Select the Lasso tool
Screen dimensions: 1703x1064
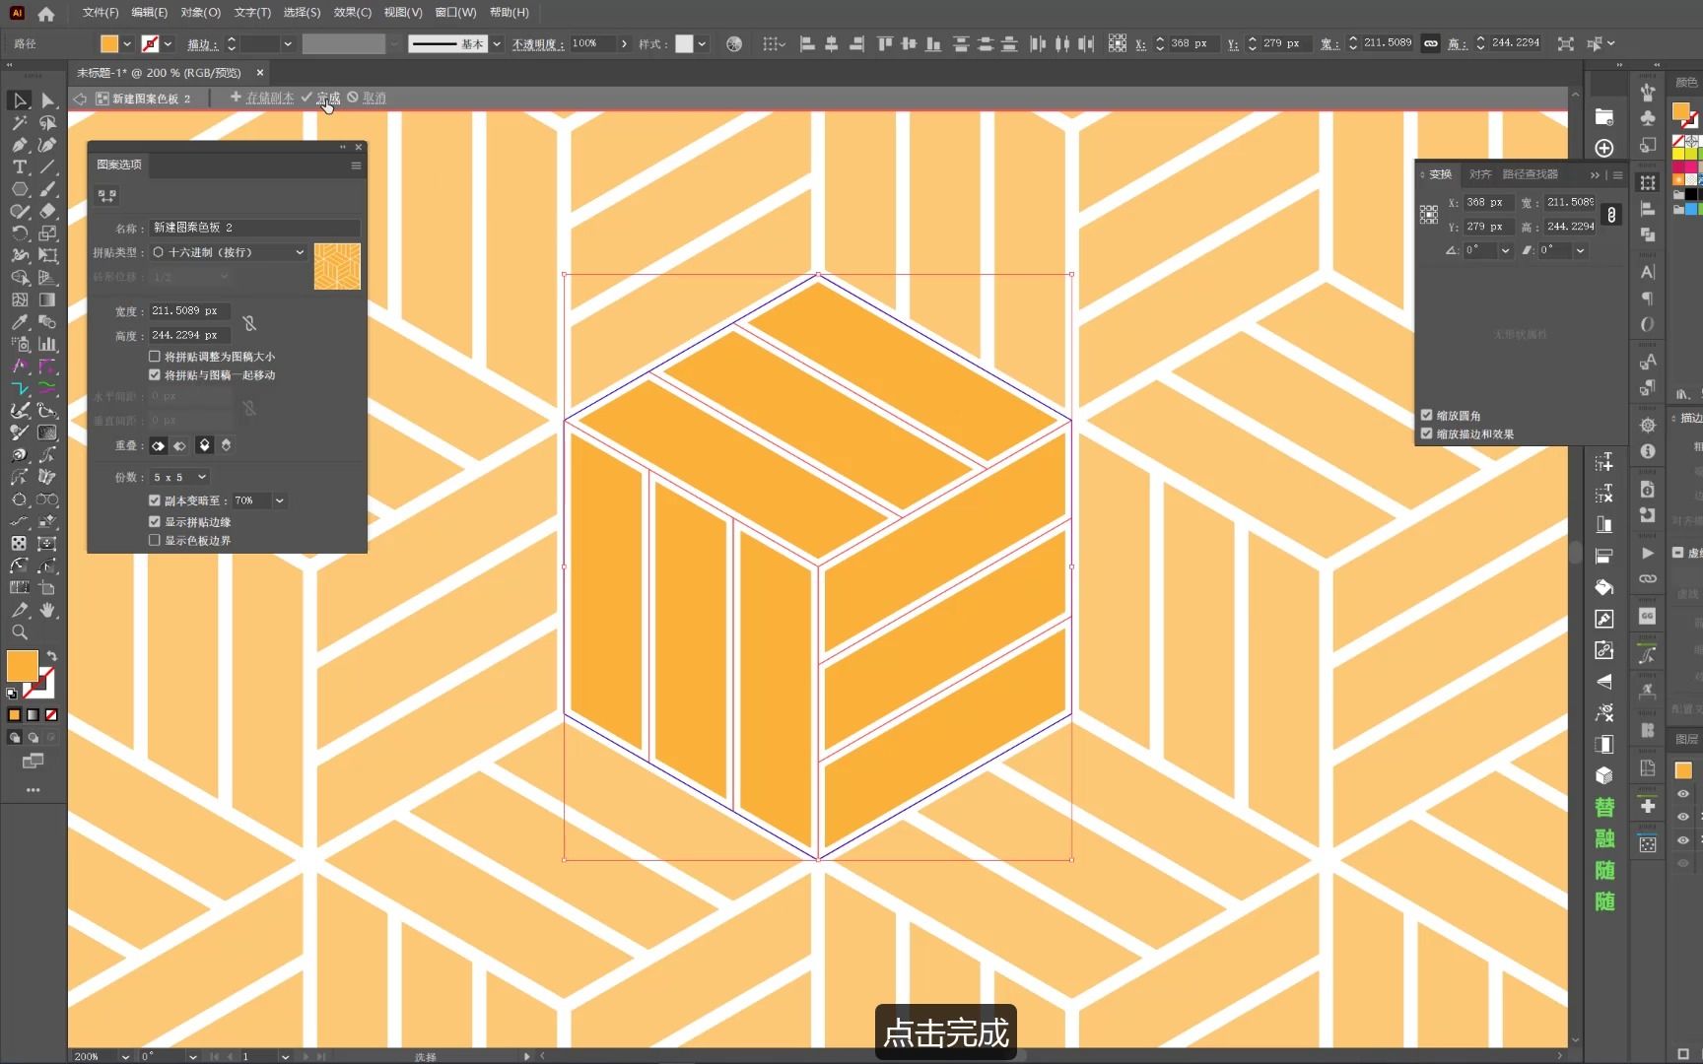(47, 123)
